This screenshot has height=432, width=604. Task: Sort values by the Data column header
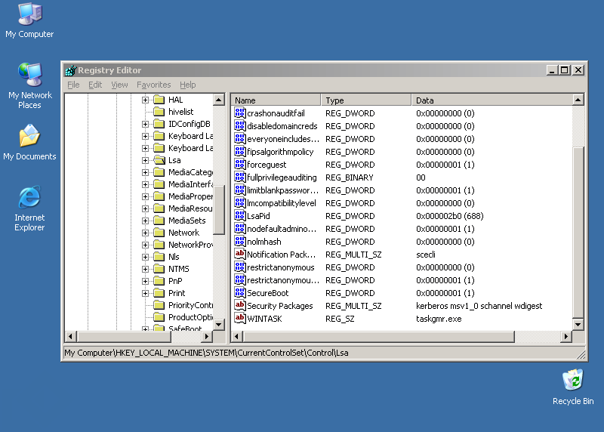(492, 100)
